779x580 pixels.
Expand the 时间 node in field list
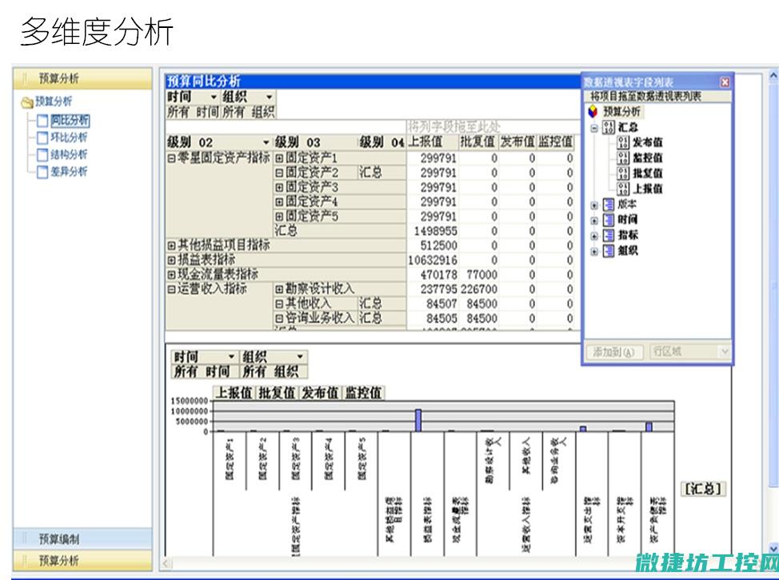point(594,220)
